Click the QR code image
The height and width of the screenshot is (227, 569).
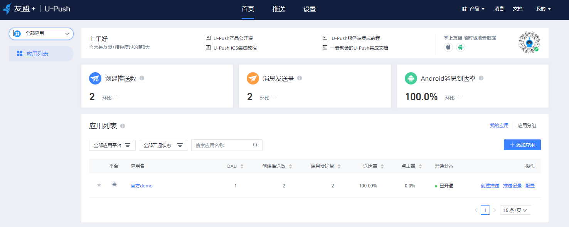pyautogui.click(x=529, y=42)
